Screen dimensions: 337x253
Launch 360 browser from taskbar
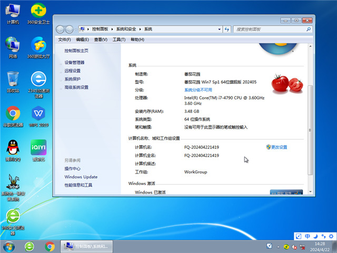(x=29, y=247)
